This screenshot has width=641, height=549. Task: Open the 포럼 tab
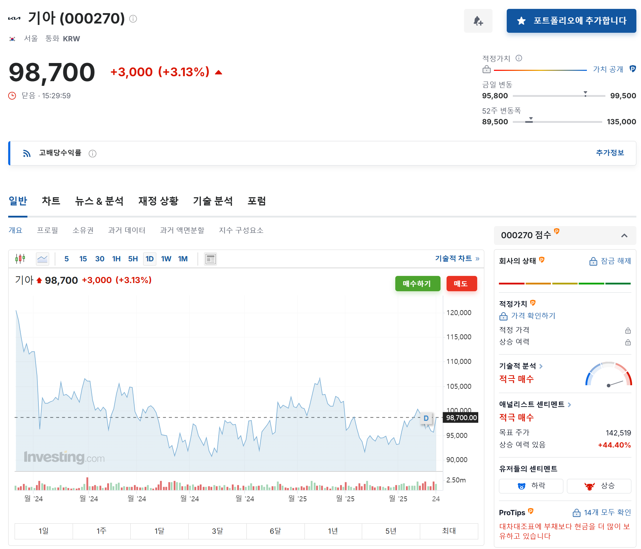click(256, 201)
